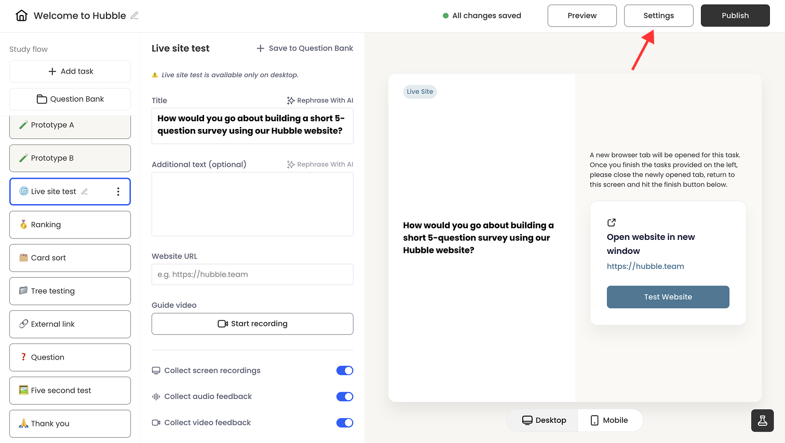Click the red question mark icon

point(23,357)
